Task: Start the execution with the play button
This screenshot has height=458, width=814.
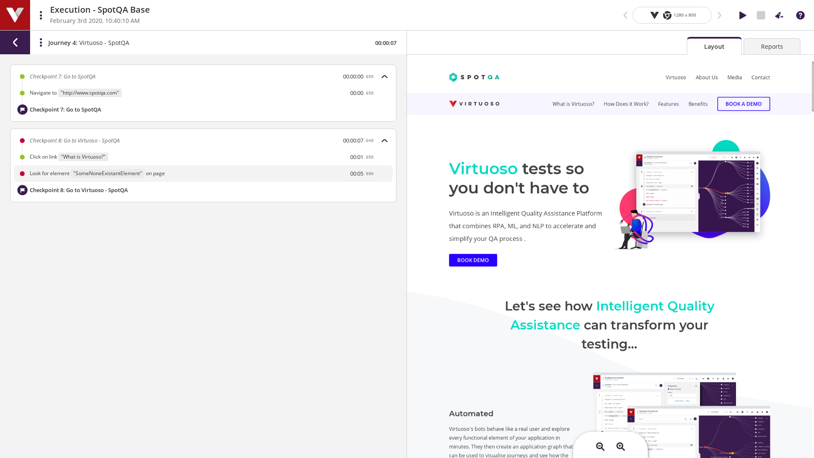Action: click(742, 15)
